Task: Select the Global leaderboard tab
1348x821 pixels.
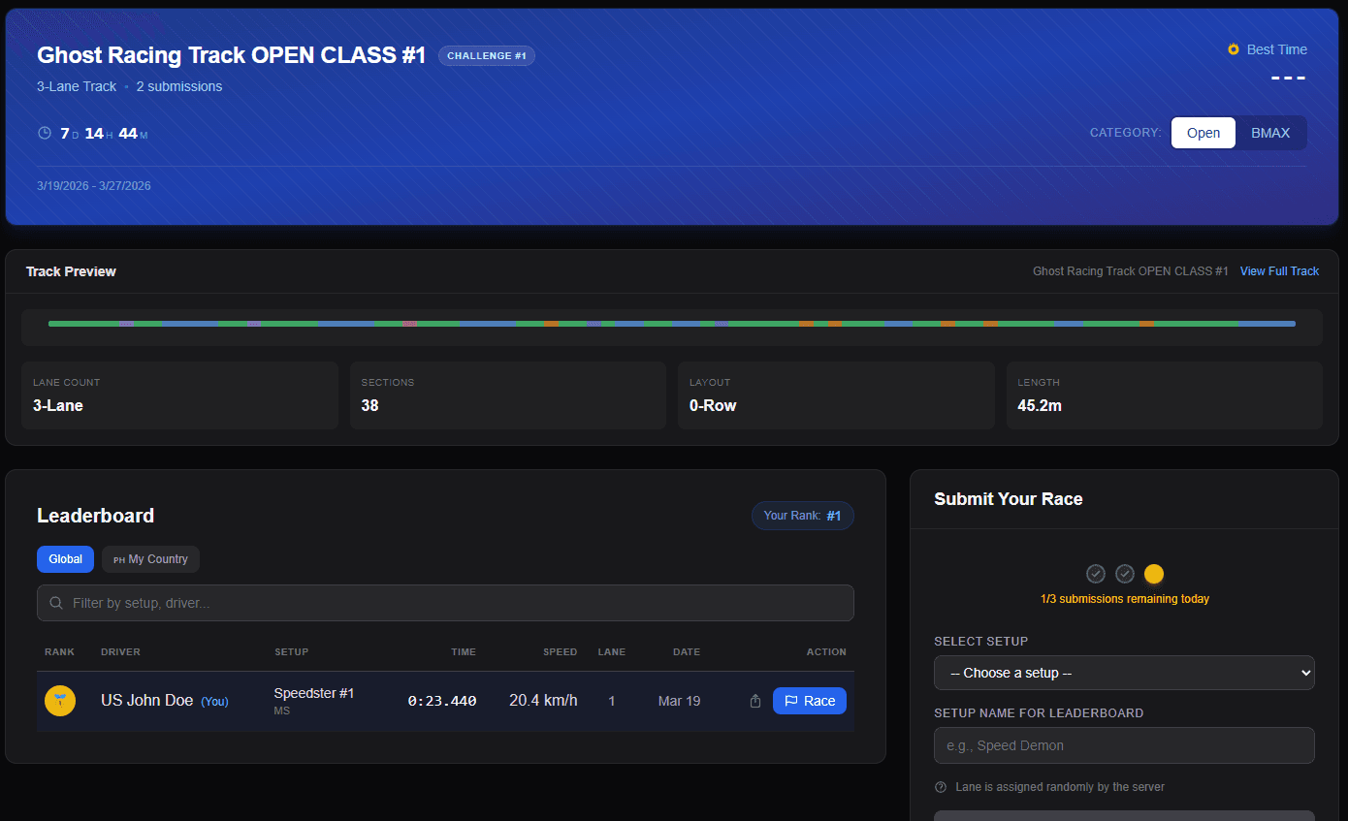Action: (x=65, y=559)
